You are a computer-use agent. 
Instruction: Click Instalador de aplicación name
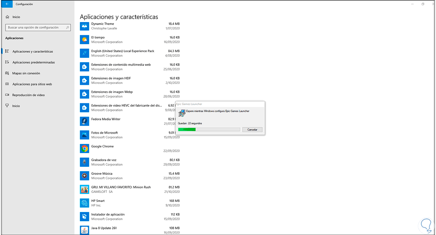click(108, 214)
